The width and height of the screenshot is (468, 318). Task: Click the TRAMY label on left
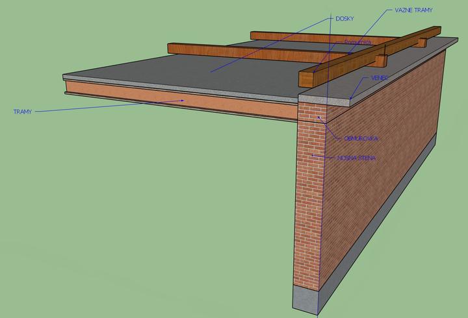coord(23,112)
